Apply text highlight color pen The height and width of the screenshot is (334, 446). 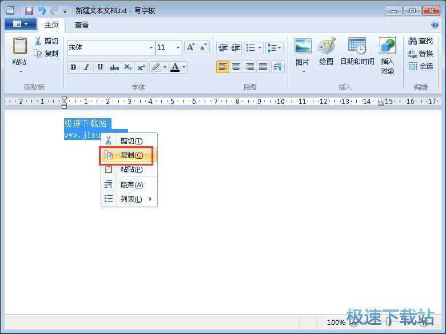click(x=156, y=67)
